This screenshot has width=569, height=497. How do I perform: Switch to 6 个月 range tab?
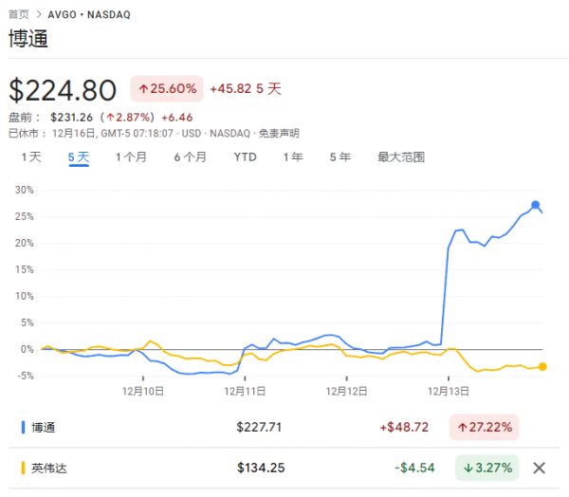click(190, 157)
